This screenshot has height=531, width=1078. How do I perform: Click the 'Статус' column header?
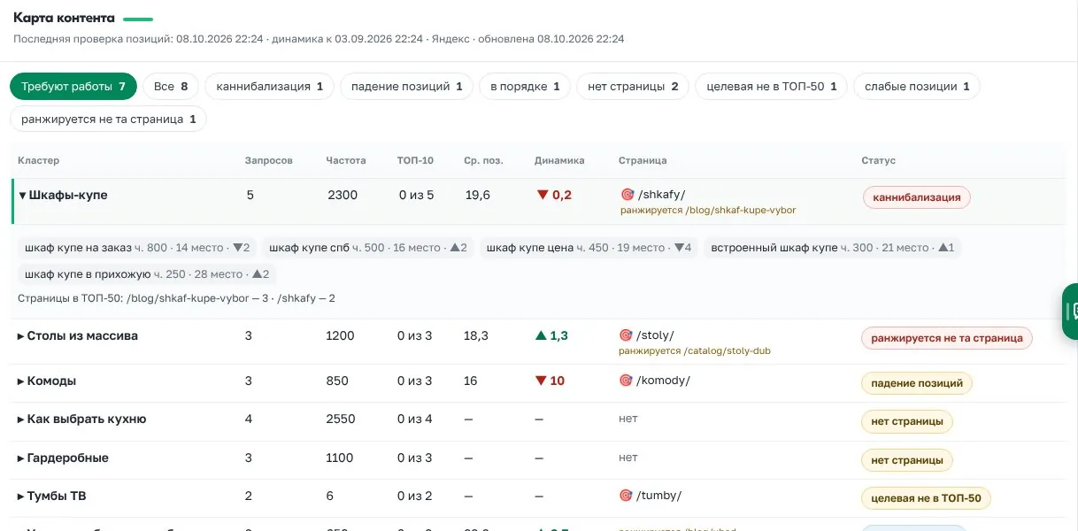[879, 160]
